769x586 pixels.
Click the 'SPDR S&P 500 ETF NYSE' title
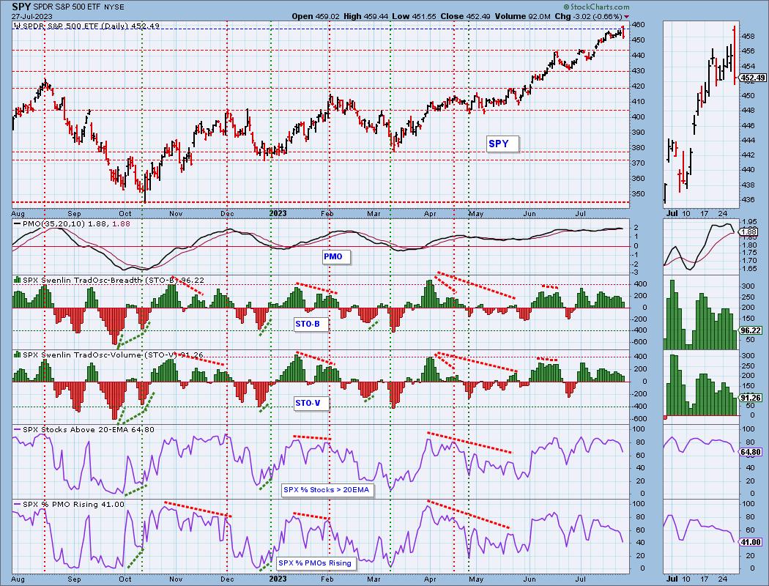[x=78, y=7]
